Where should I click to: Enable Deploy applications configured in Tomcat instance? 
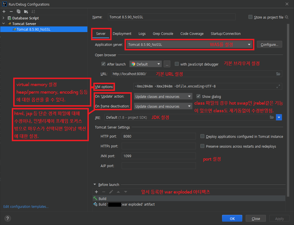tap(202, 136)
